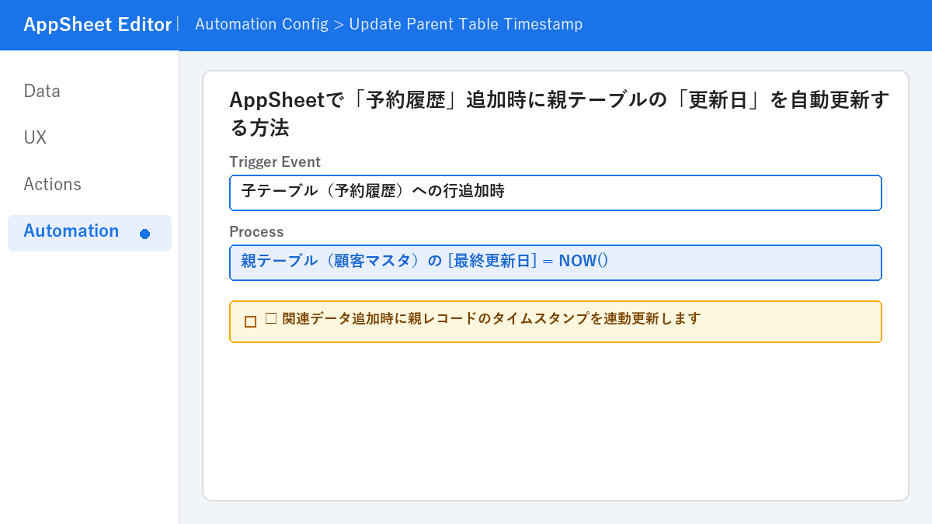Click the Process field with NOW() expression
The width and height of the screenshot is (932, 524).
[555, 262]
